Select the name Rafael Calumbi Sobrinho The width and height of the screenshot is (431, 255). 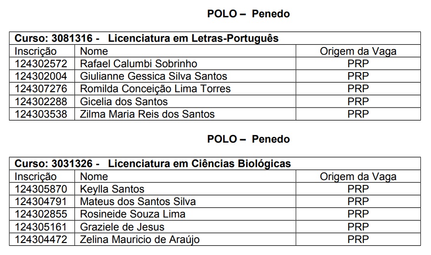pyautogui.click(x=138, y=64)
